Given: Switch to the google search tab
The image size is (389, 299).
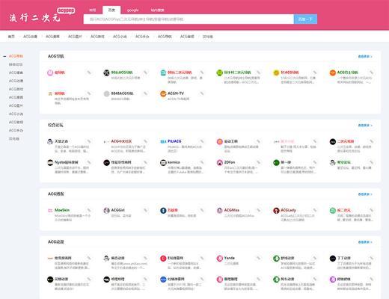Looking at the screenshot, I should pyautogui.click(x=132, y=10).
